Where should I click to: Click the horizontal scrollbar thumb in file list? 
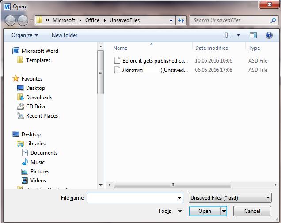coord(172,185)
